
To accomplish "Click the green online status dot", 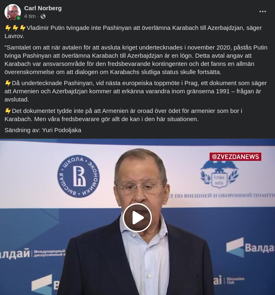I will 18,18.
